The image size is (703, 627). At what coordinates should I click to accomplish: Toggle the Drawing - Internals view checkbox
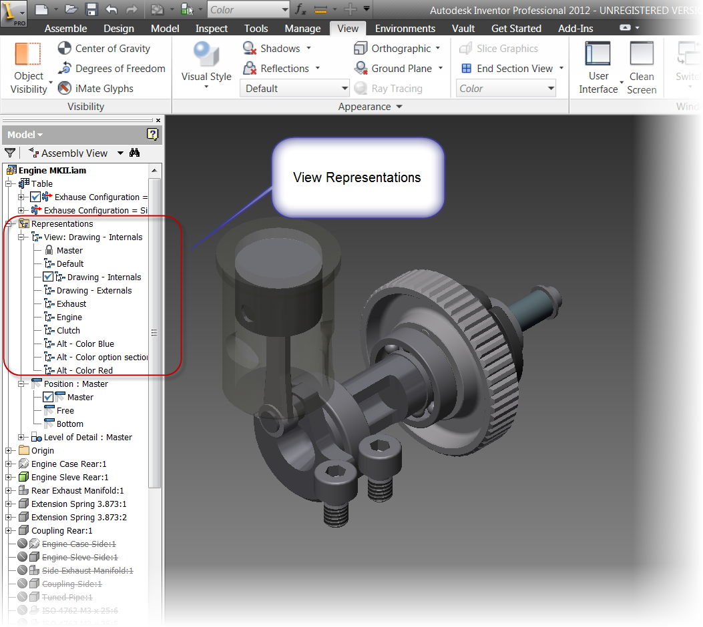(48, 277)
